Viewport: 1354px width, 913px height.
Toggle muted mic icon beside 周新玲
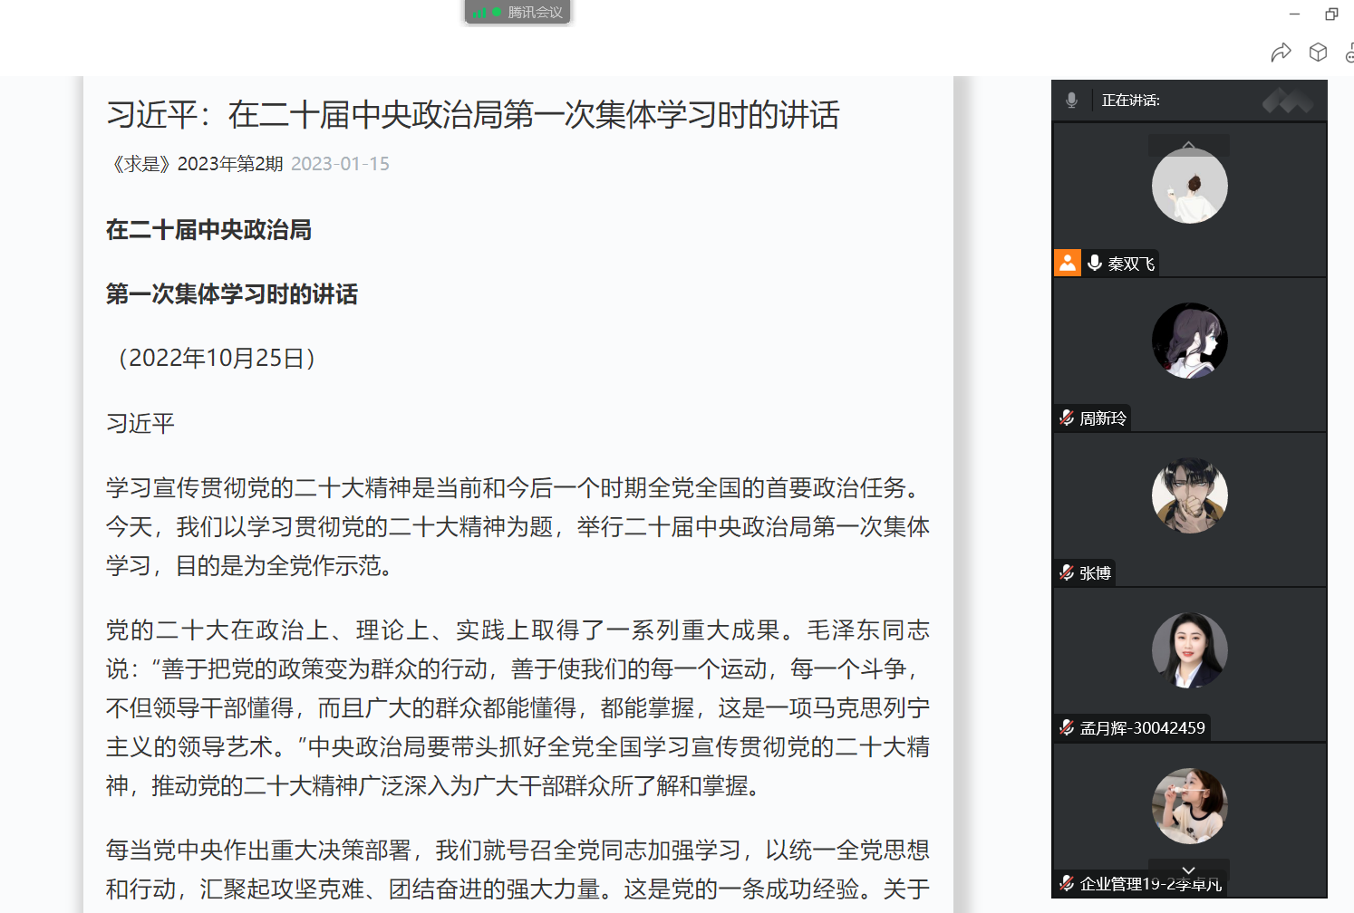[1067, 418]
